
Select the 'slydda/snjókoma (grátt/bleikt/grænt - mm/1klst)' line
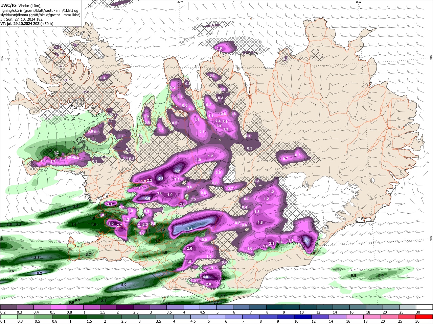click(x=40, y=15)
